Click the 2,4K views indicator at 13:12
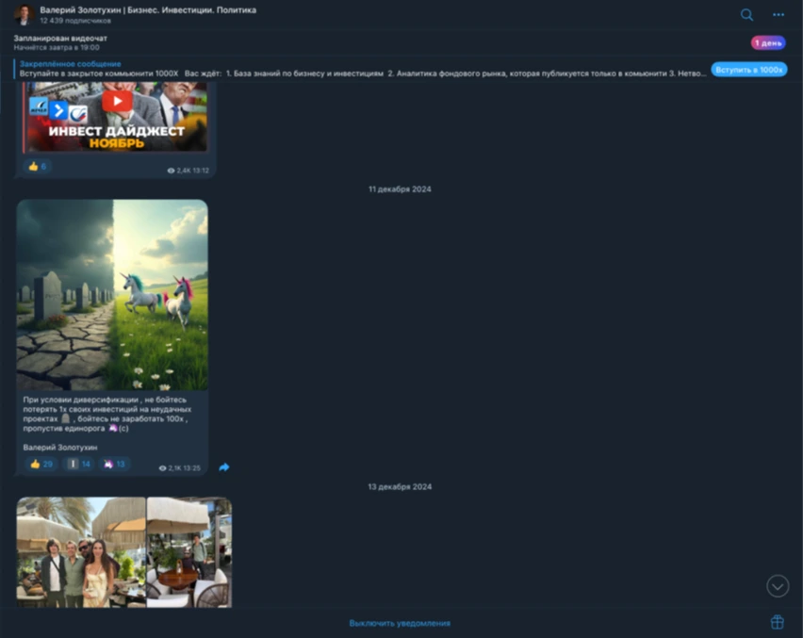803x638 pixels. coord(188,171)
